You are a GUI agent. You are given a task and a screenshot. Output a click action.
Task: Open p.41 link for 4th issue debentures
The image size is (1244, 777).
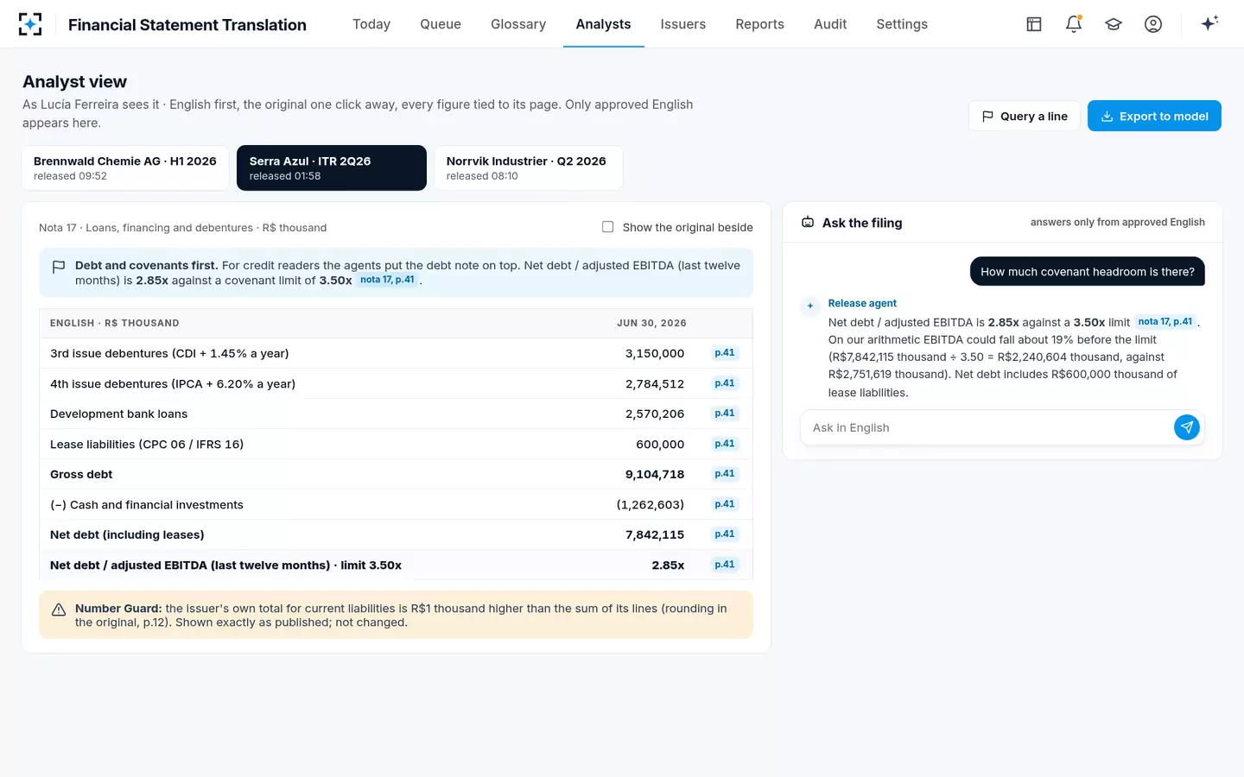725,383
